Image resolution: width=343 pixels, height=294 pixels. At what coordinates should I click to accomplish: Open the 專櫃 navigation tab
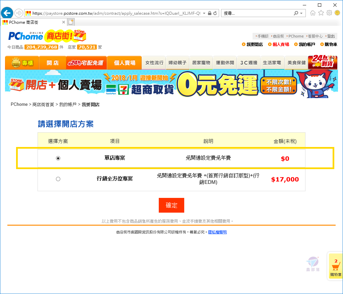pyautogui.click(x=22, y=63)
